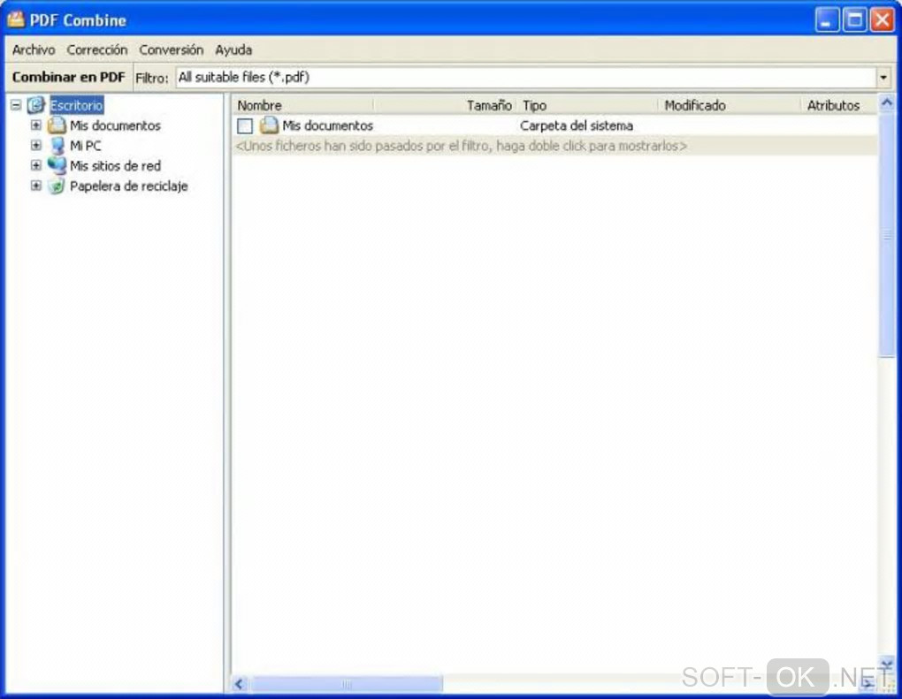Minimize the PDF Combine window
The image size is (902, 699).
pyautogui.click(x=827, y=20)
